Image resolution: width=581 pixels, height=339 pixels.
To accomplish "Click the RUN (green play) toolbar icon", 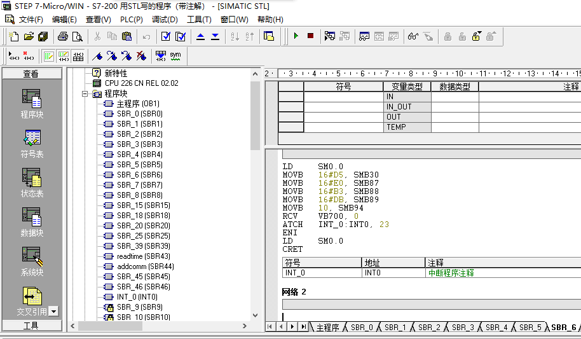I will pos(296,36).
